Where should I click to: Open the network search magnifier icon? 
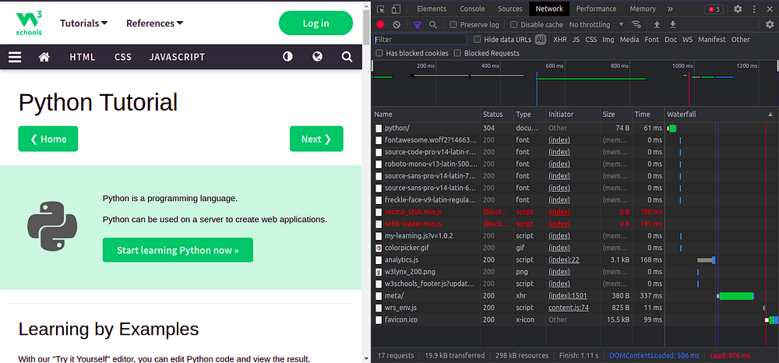[x=432, y=24]
